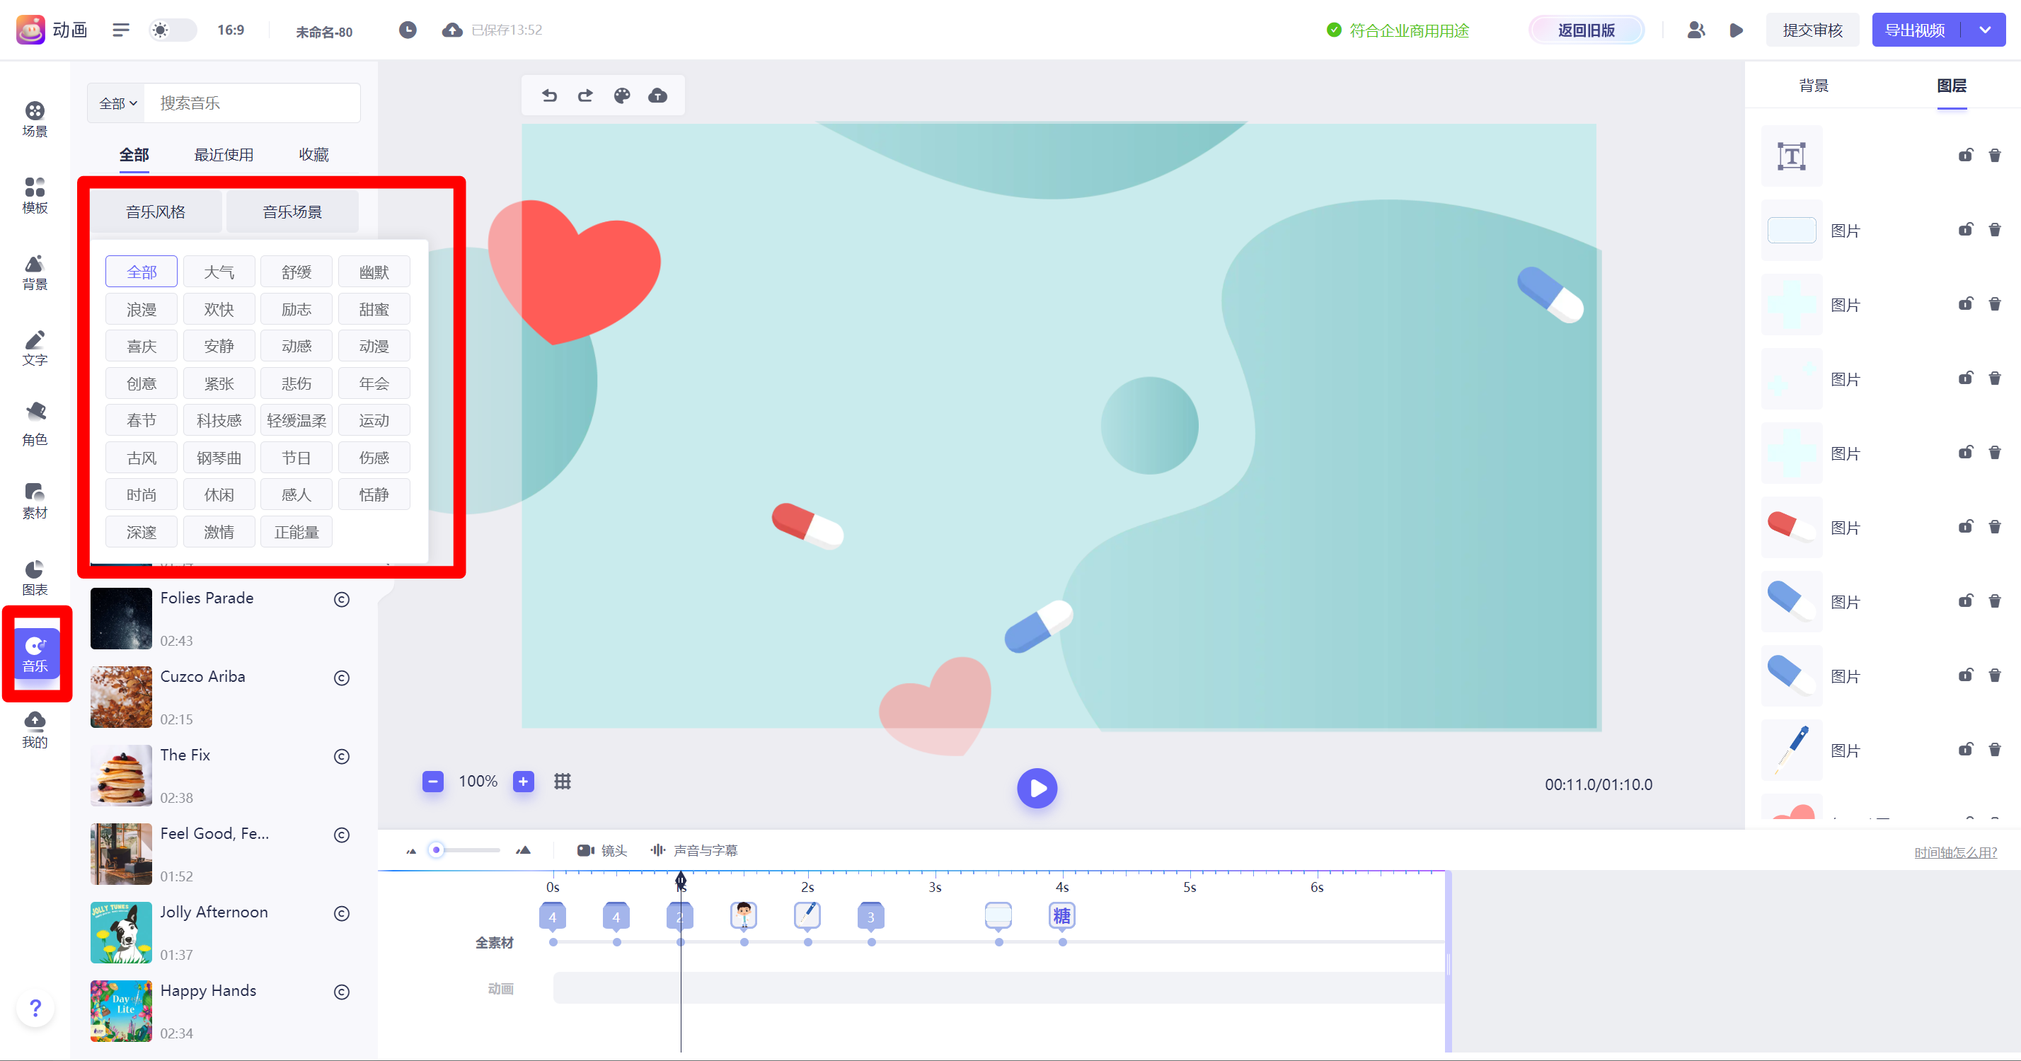Select the 正能量 music style filter
Image resolution: width=2021 pixels, height=1061 pixels.
296,532
